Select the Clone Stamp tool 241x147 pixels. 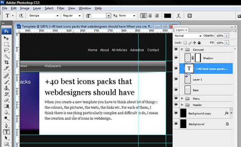6,88
